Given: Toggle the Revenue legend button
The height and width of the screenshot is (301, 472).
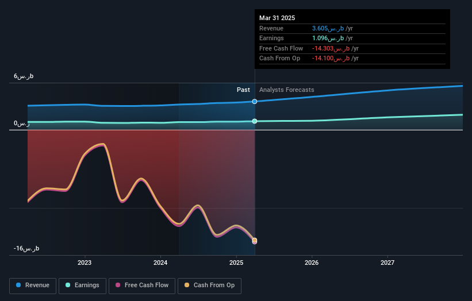Looking at the screenshot, I should [x=33, y=285].
